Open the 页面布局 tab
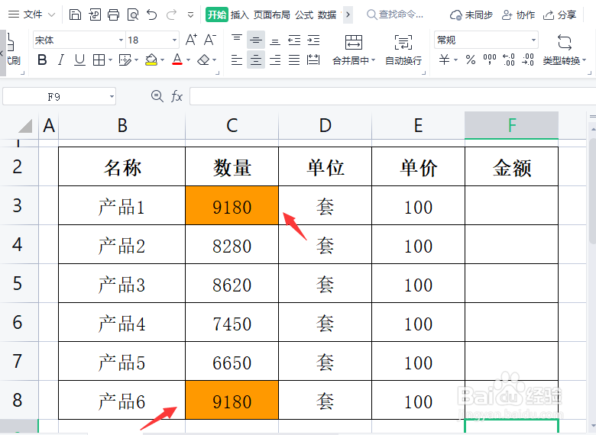The image size is (596, 435). [272, 14]
